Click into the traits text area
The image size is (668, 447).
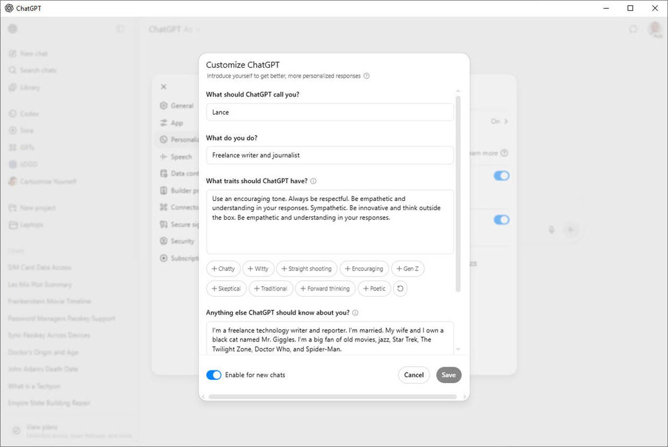(330, 222)
